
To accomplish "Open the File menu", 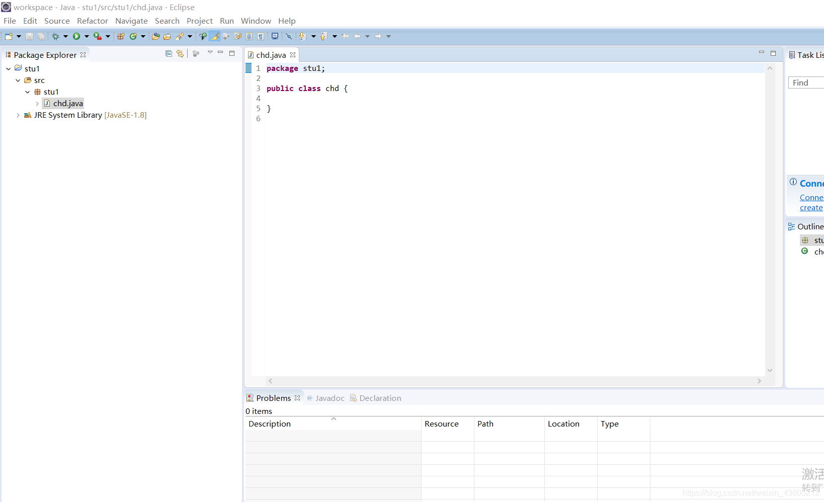I will tap(10, 21).
